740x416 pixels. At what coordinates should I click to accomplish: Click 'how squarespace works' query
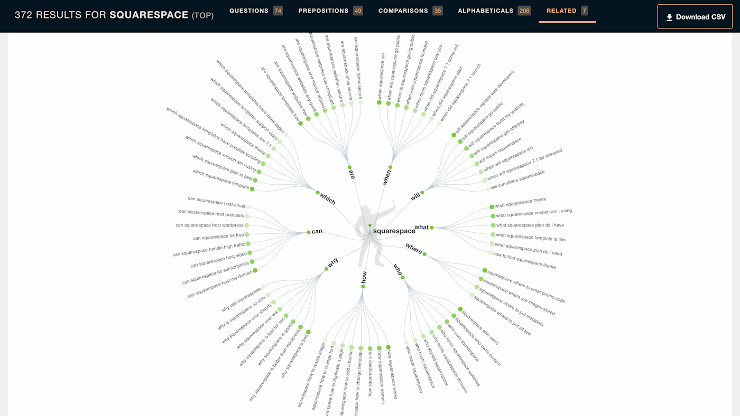[393, 374]
